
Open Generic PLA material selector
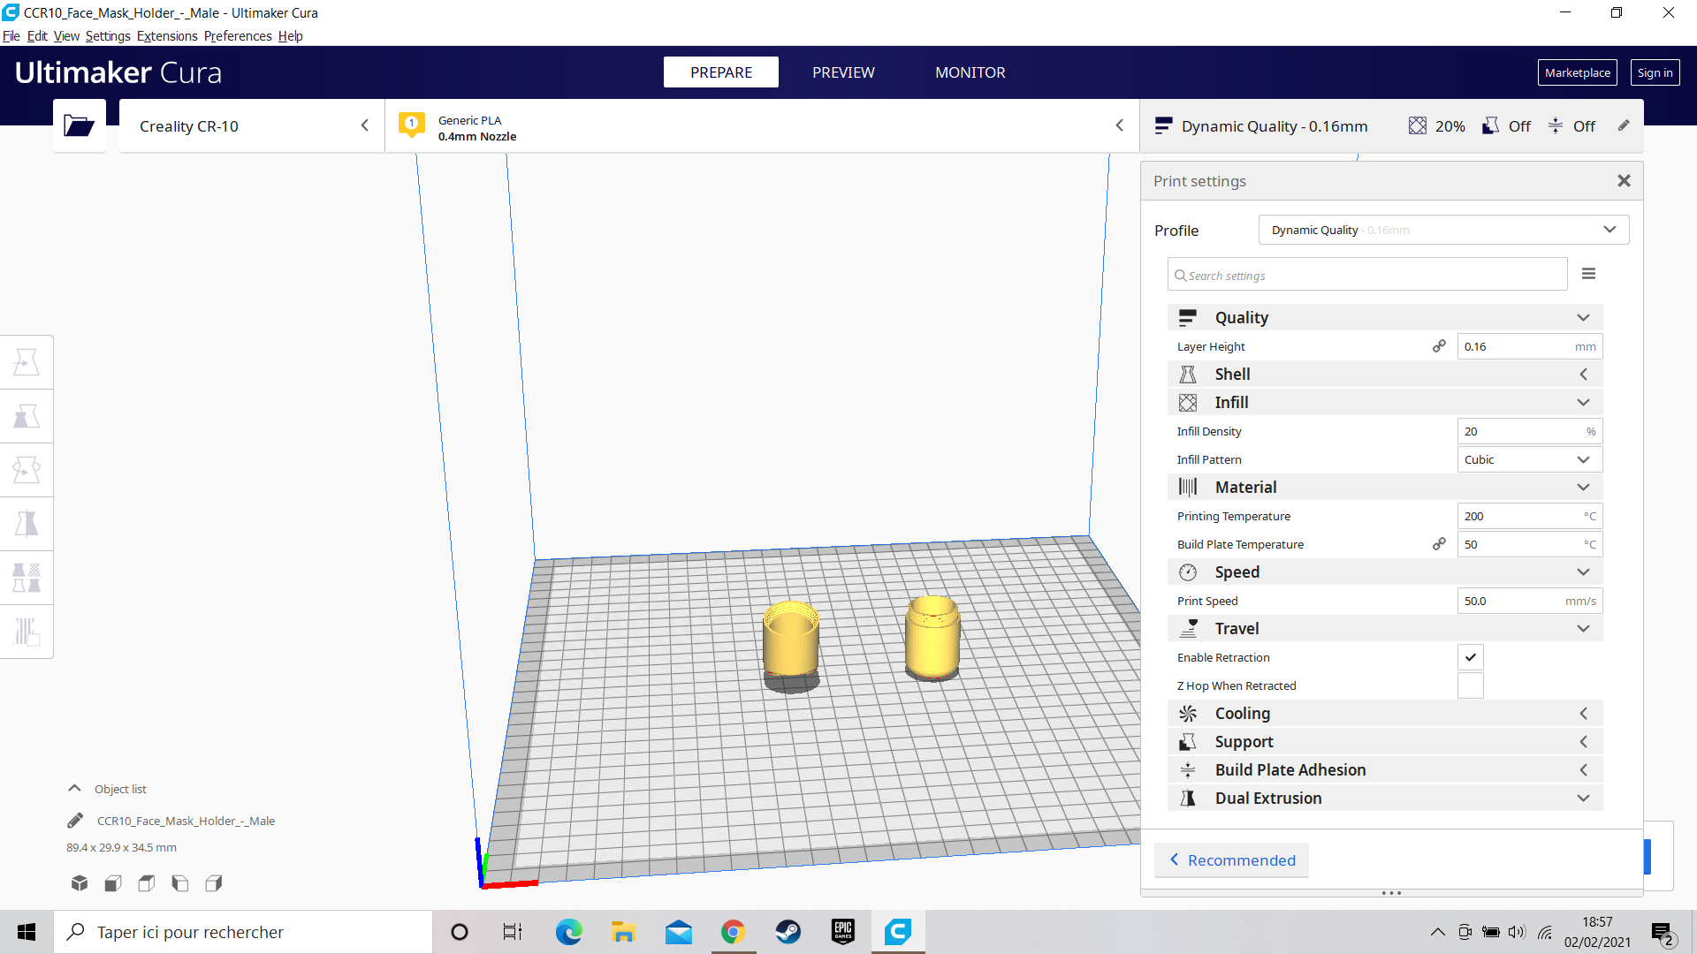[763, 125]
